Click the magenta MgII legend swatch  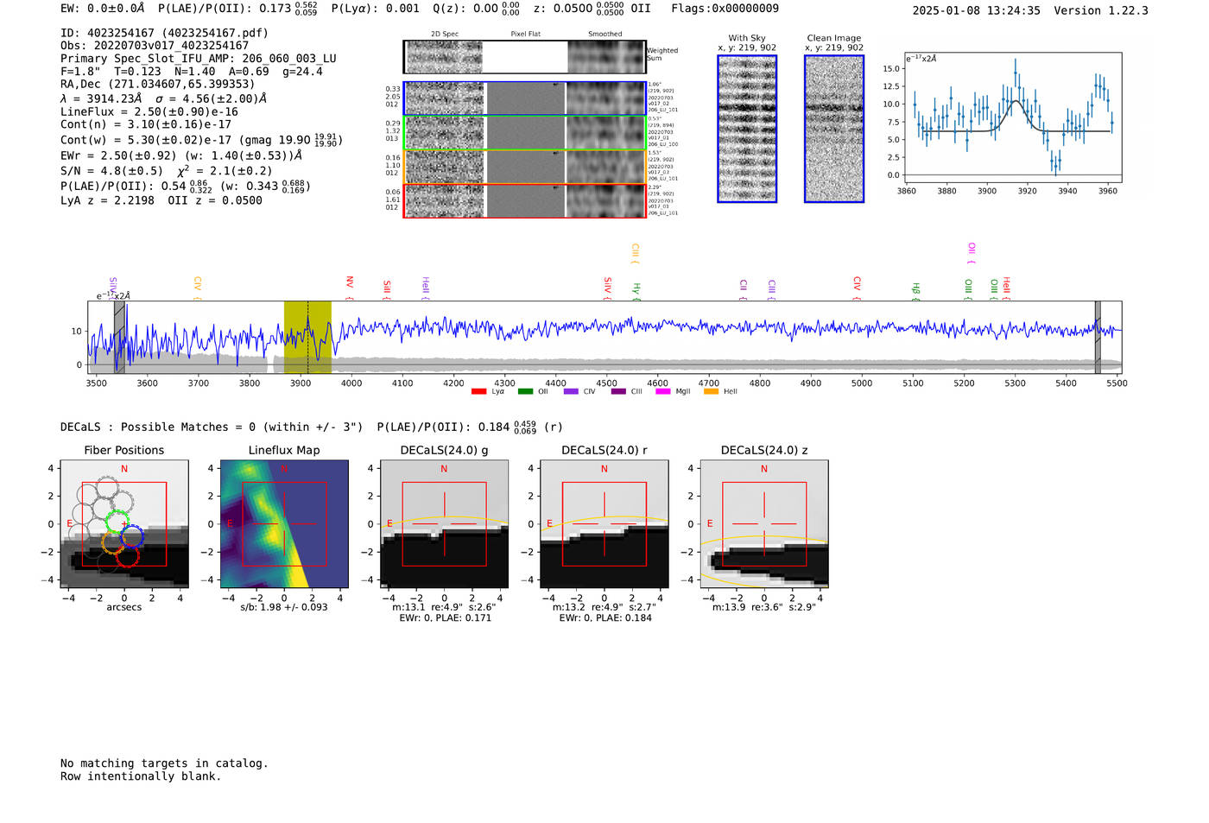click(663, 392)
